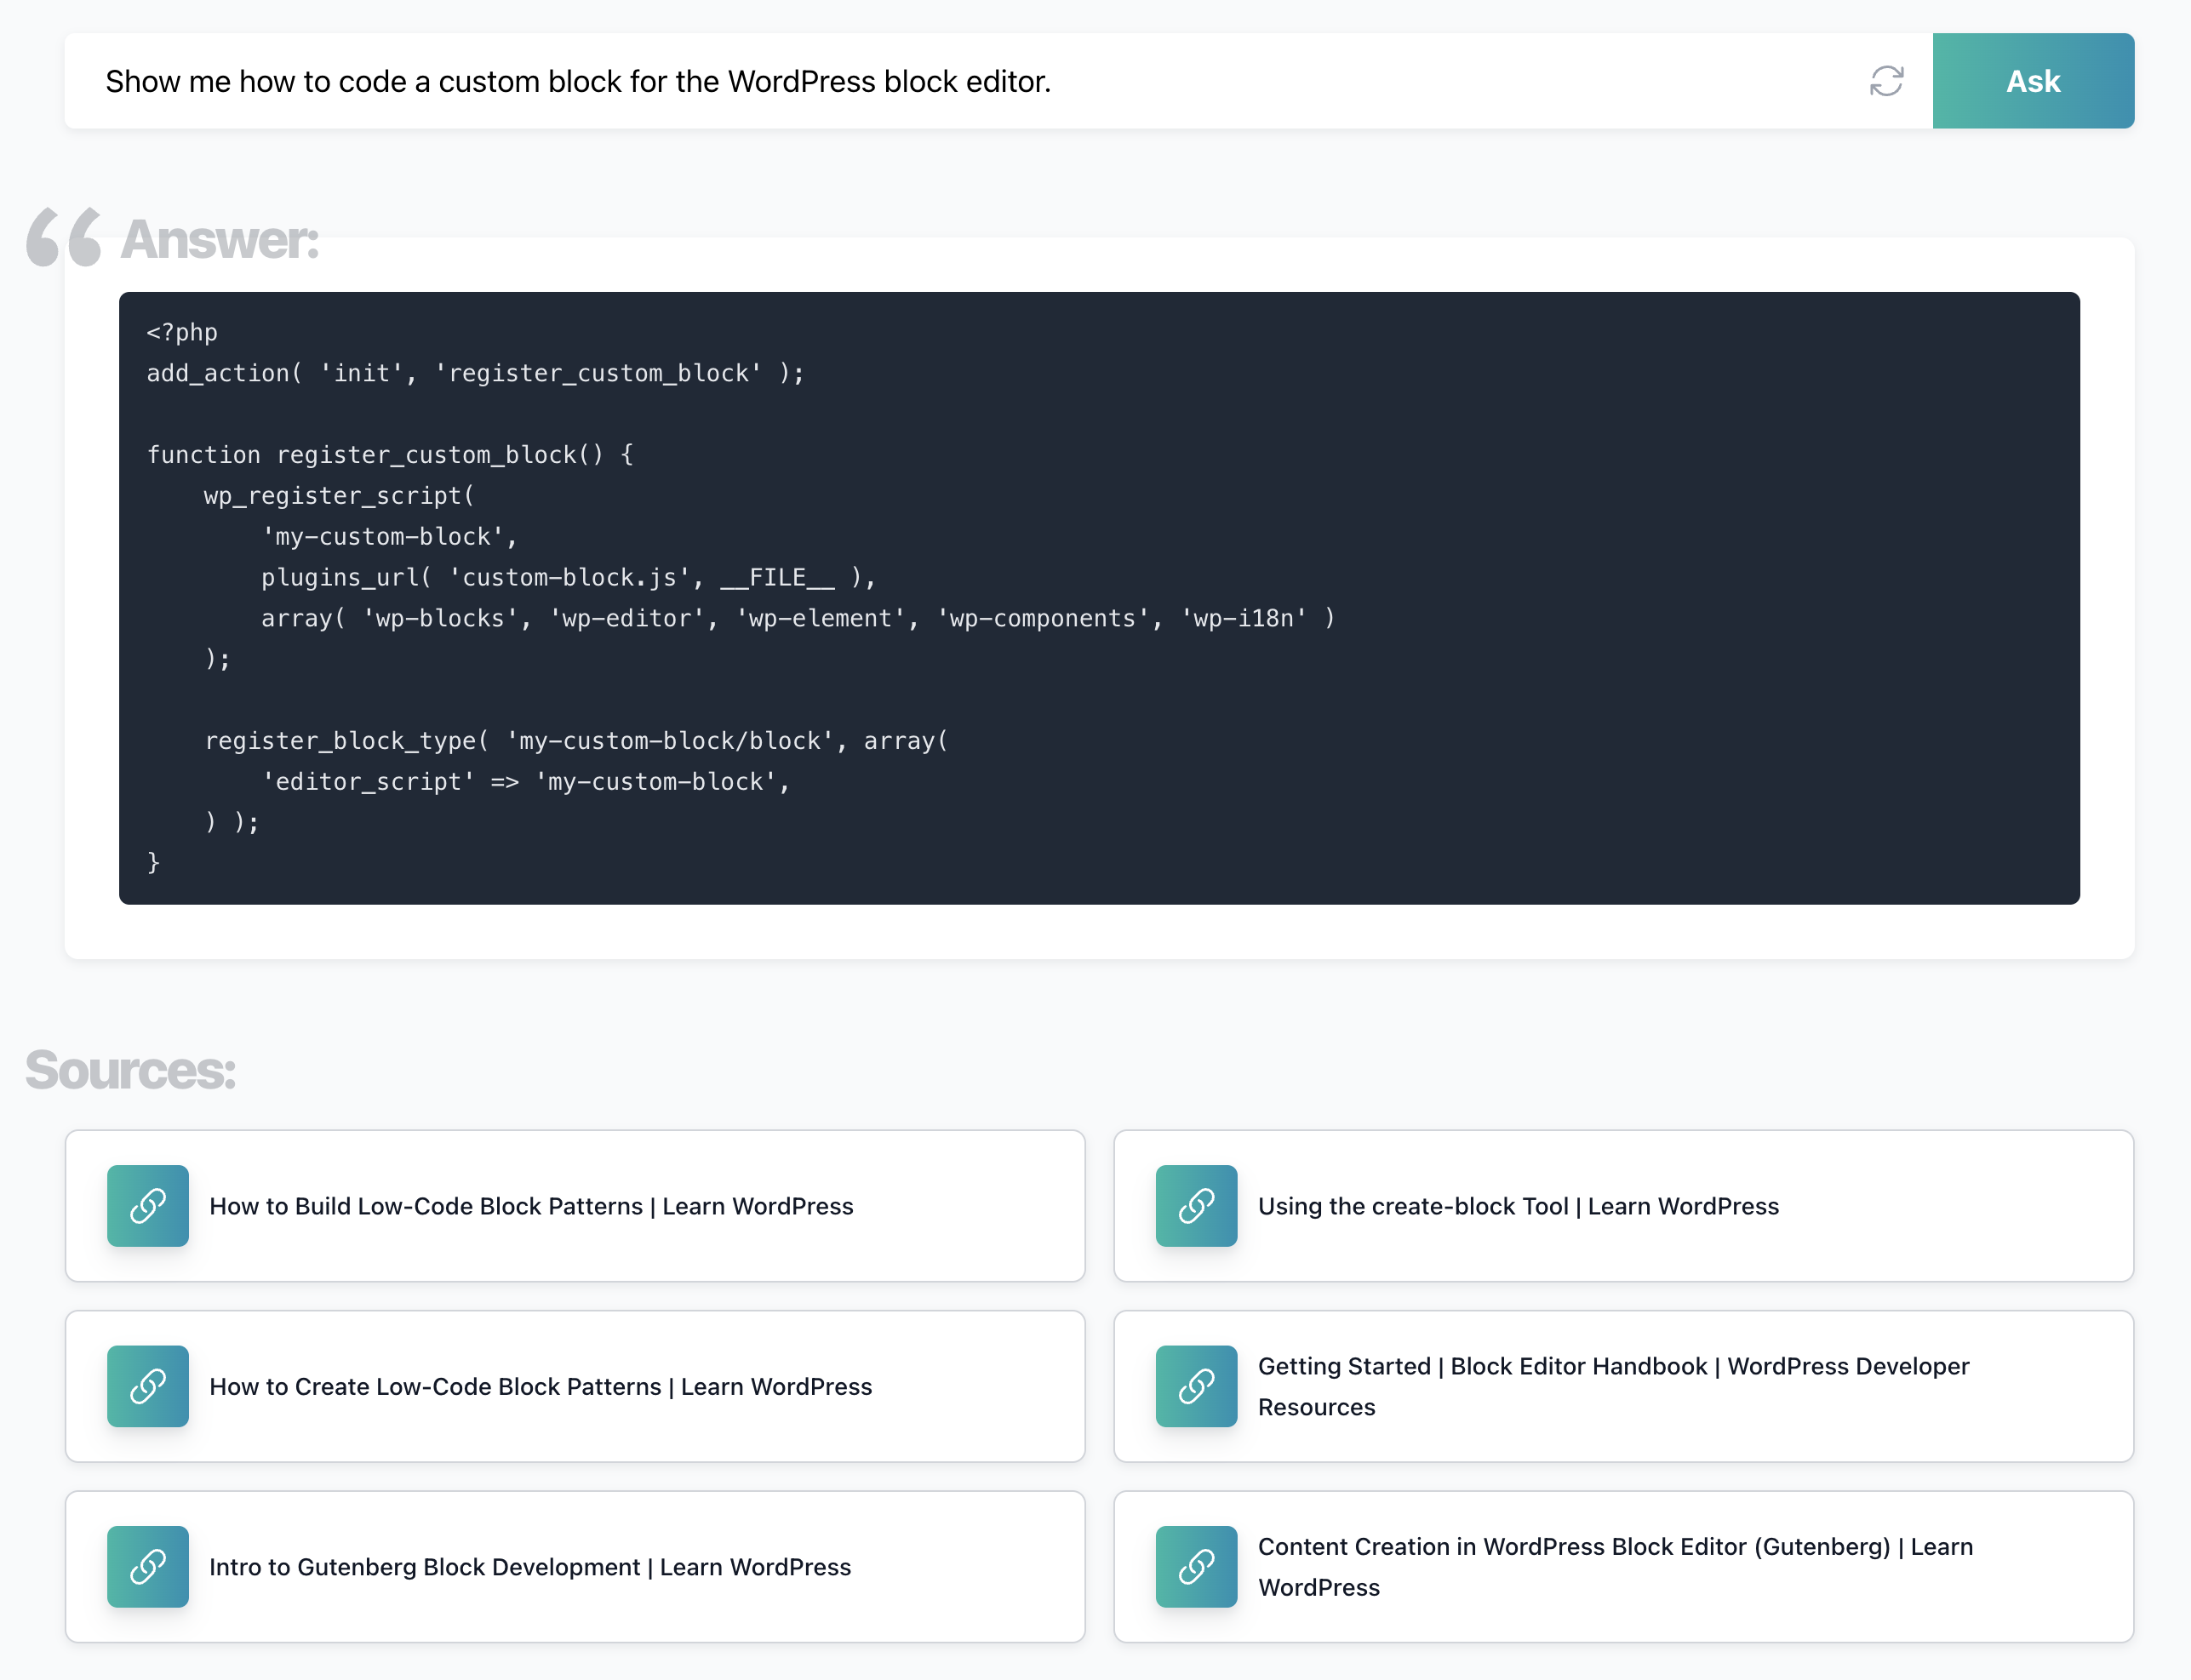This screenshot has height=1680, width=2191.
Task: Click the 'editor_script' code line
Action: click(x=525, y=782)
